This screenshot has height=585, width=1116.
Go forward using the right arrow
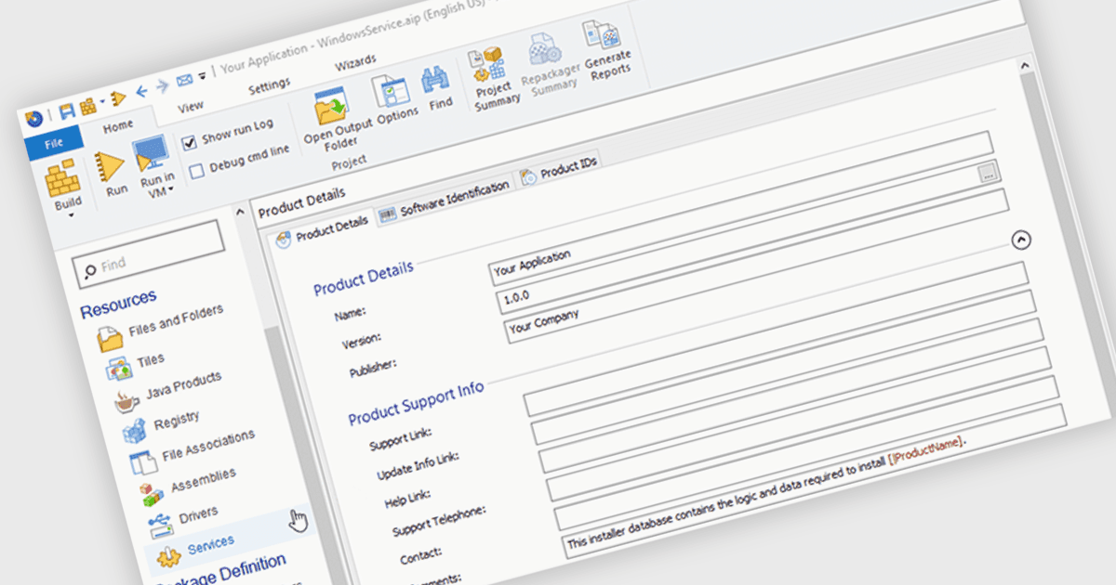(x=163, y=86)
